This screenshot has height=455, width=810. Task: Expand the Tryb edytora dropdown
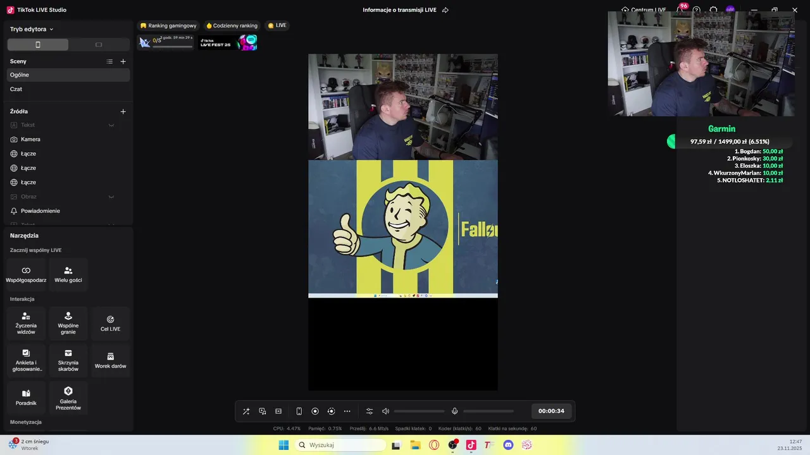tap(32, 29)
